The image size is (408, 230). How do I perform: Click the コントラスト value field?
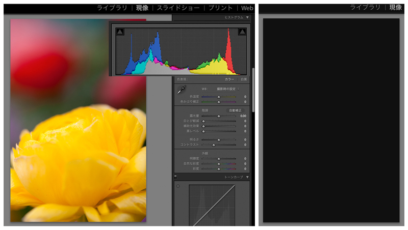click(245, 145)
